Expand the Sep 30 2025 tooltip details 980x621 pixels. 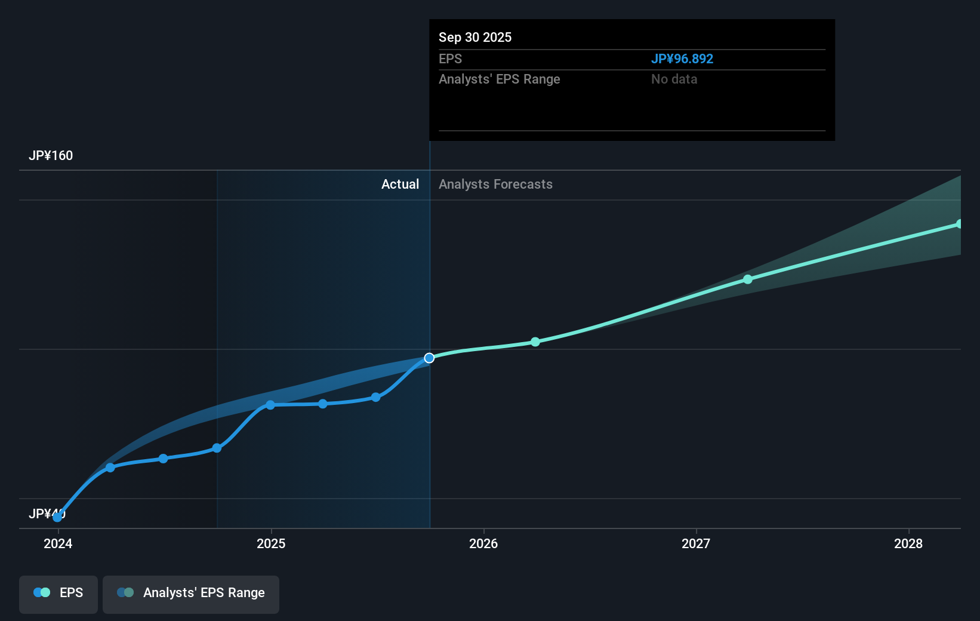[x=631, y=81]
